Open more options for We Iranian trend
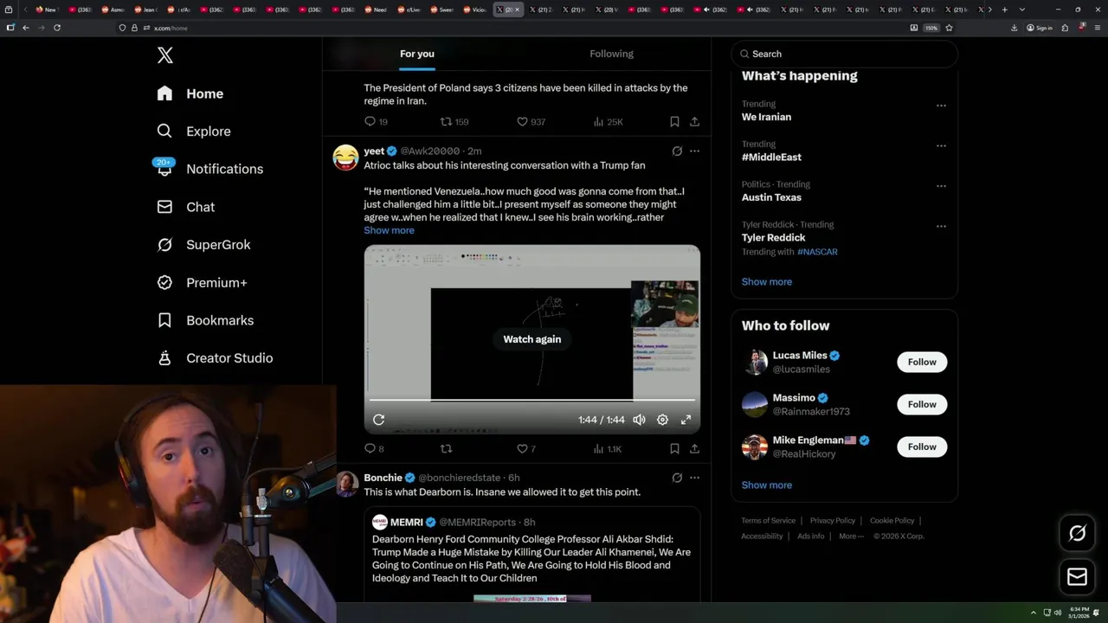Viewport: 1108px width, 623px height. pyautogui.click(x=941, y=106)
